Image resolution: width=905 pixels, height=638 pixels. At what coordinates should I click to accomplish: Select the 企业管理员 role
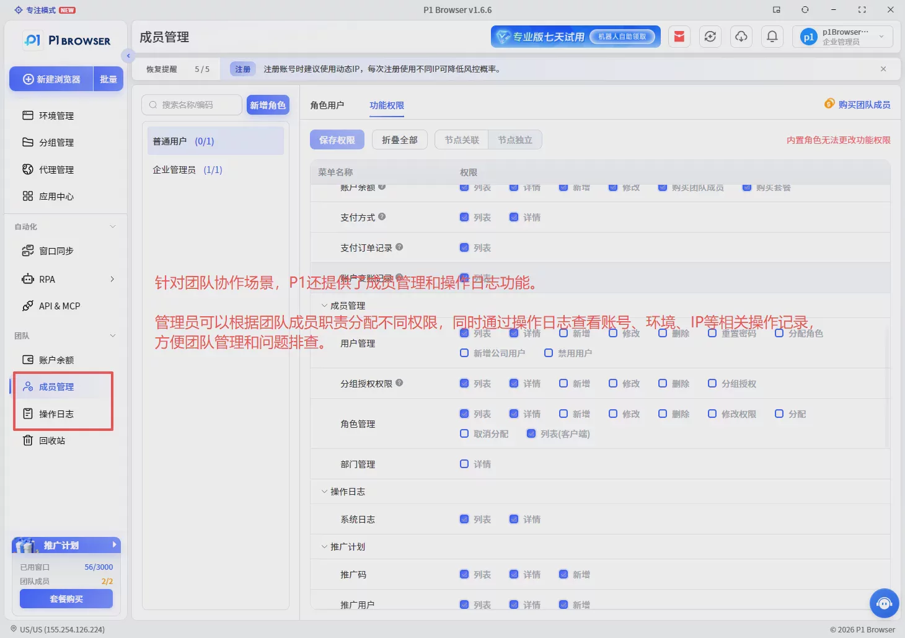(216, 169)
